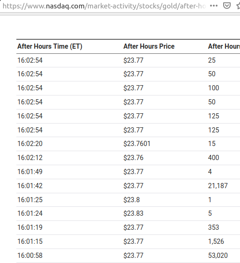The width and height of the screenshot is (240, 263).
Task: Select the $23.76 price at 16:02:12
Action: [x=133, y=158]
